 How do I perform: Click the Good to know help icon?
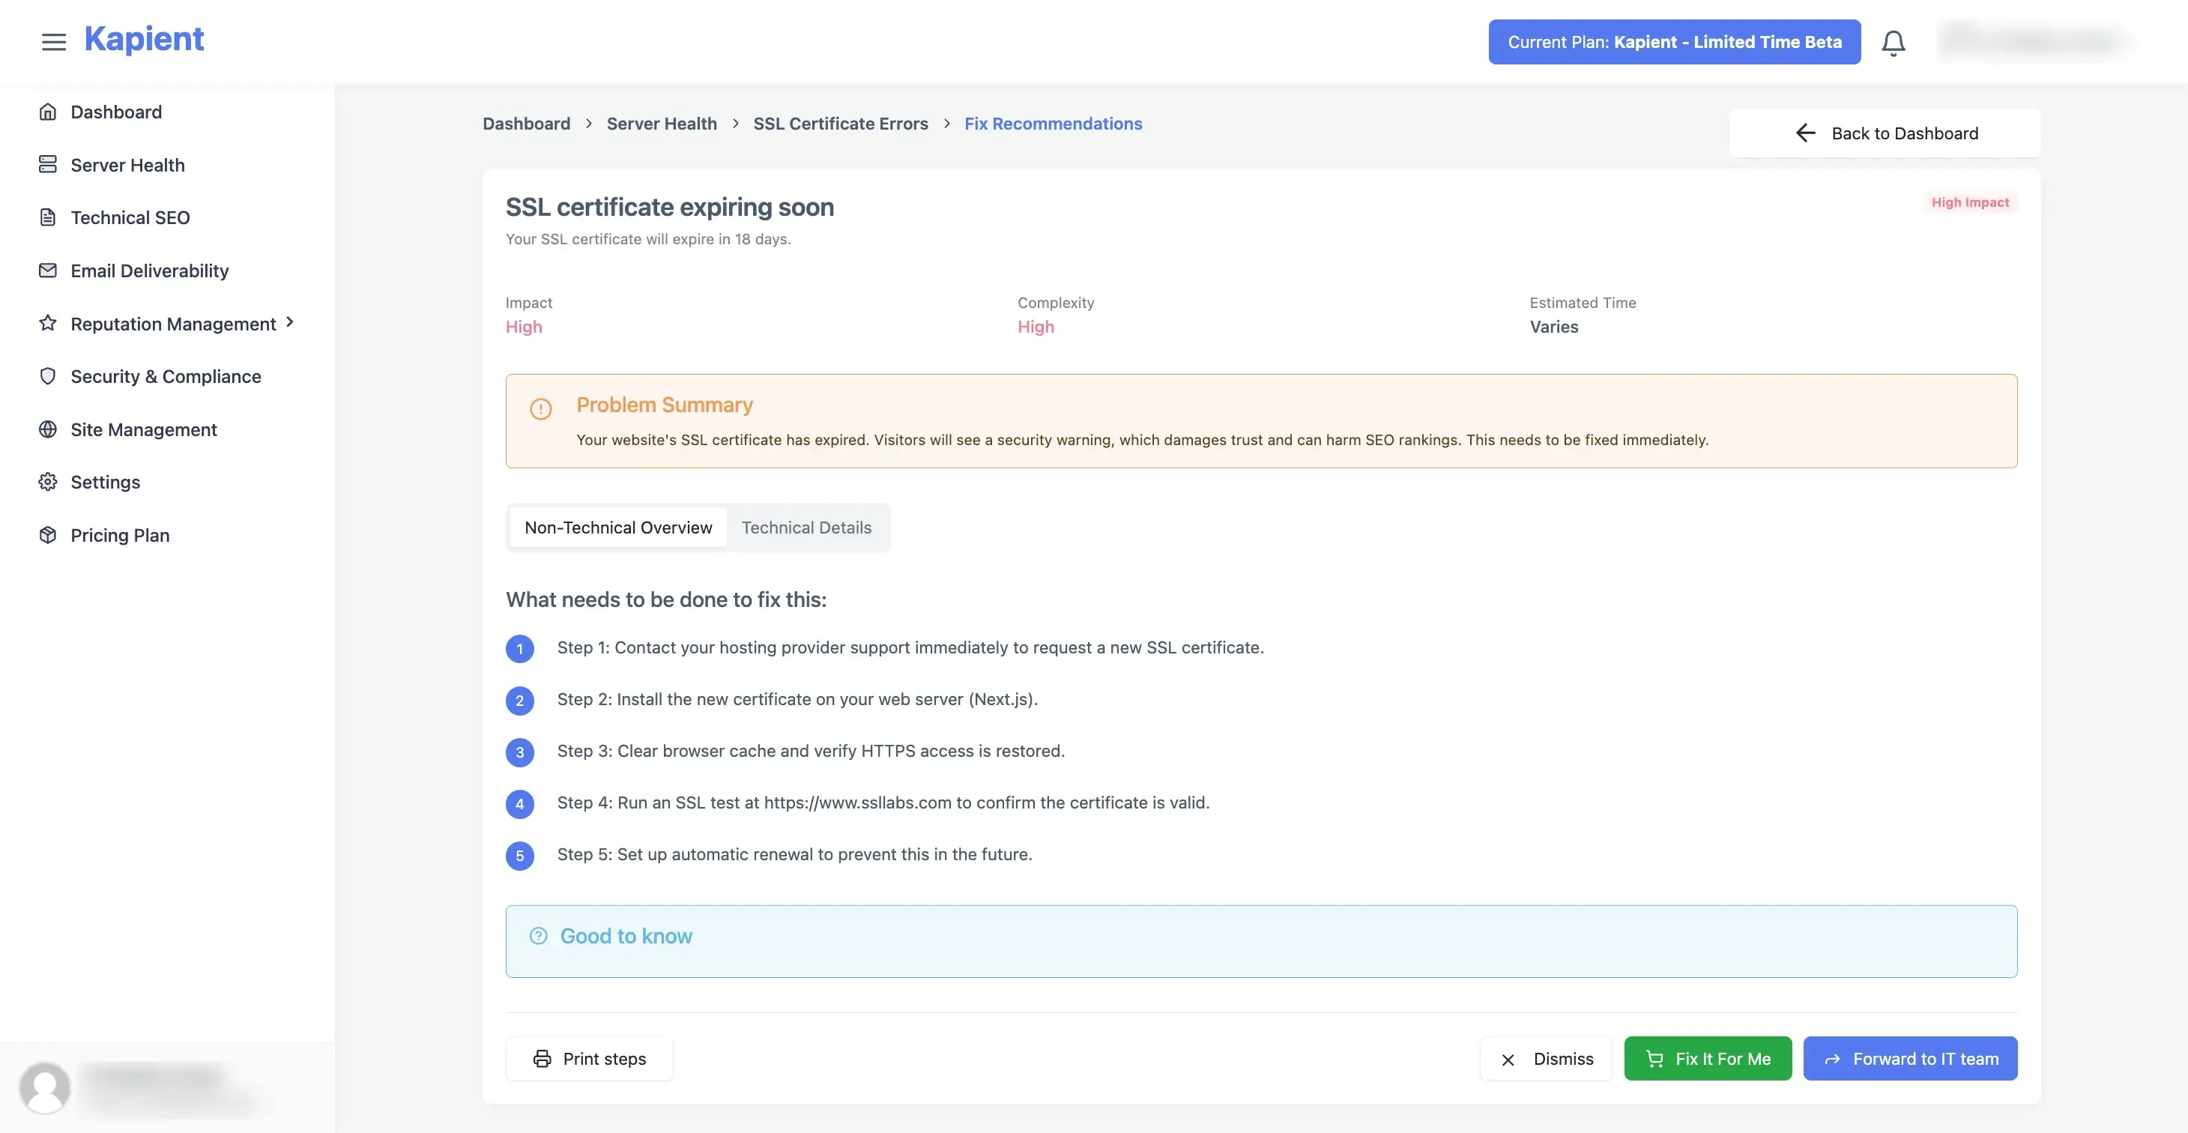(538, 935)
